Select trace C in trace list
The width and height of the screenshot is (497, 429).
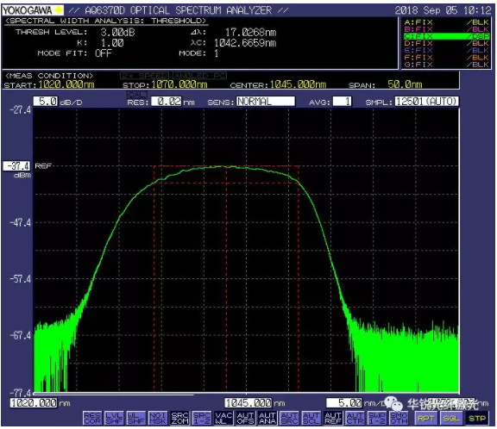coord(447,36)
